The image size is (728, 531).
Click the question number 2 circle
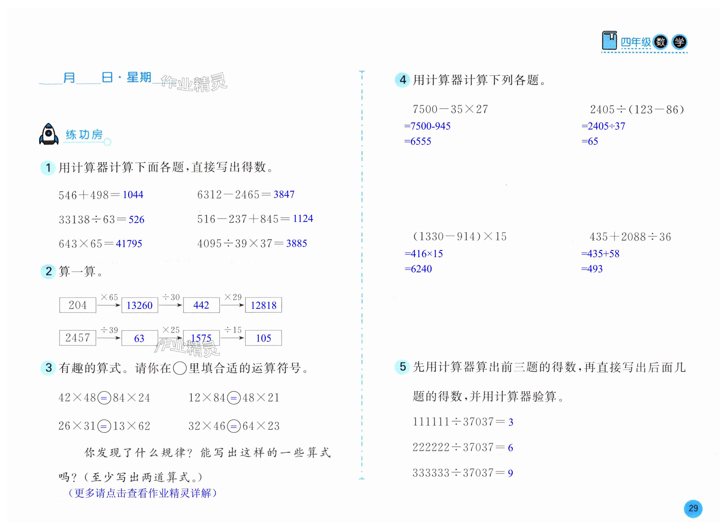point(48,271)
